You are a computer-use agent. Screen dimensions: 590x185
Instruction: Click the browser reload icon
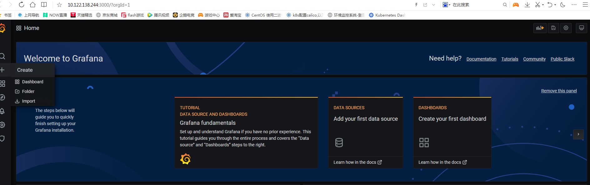point(22,5)
